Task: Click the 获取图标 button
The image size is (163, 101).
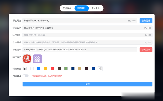Action: [146, 21]
